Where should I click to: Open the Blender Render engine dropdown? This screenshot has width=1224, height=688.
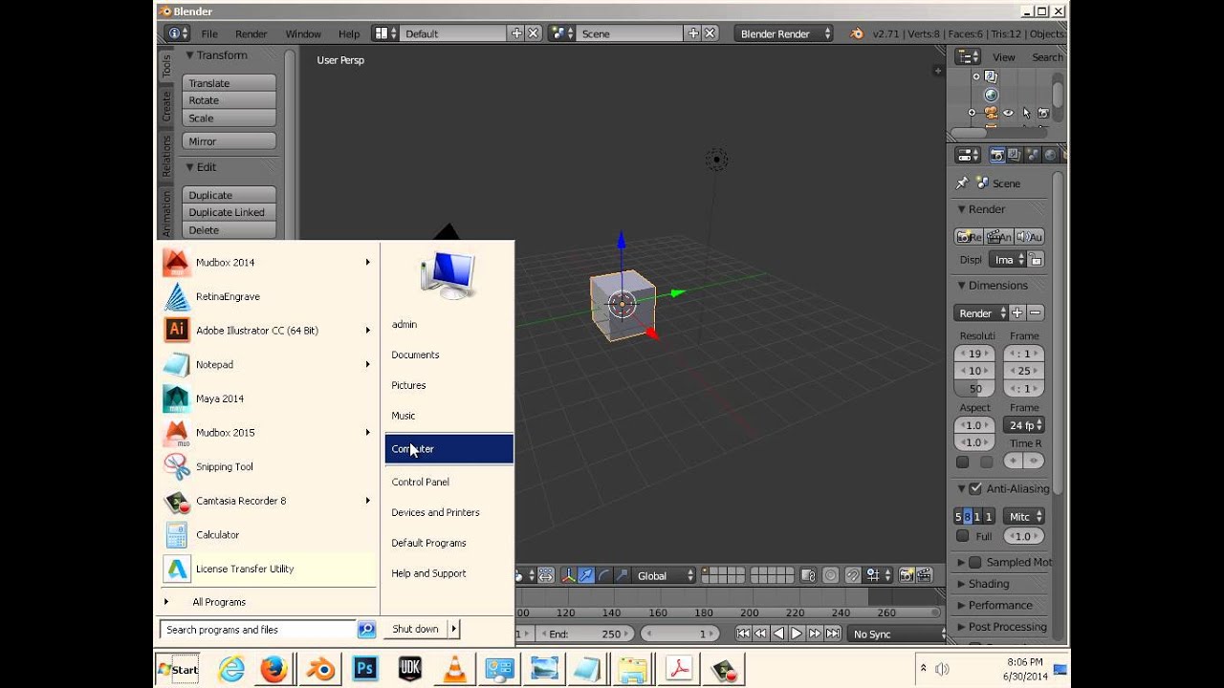pos(784,33)
